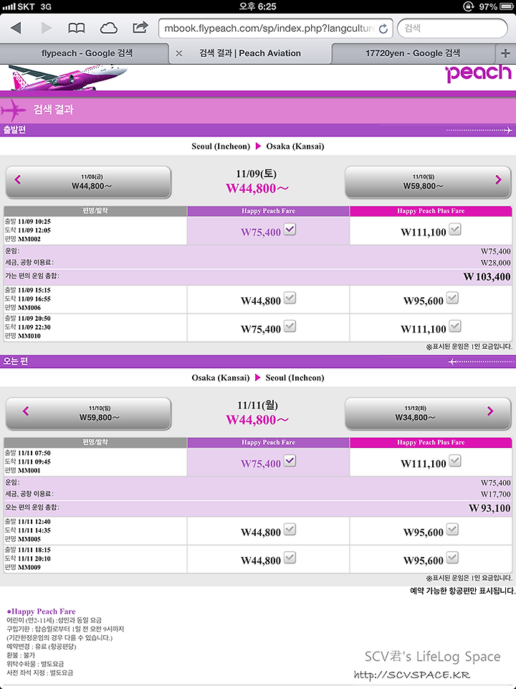This screenshot has width=516, height=689.
Task: Select MM005 Happy Peach Fare W44,800 checkbox
Action: [x=290, y=530]
